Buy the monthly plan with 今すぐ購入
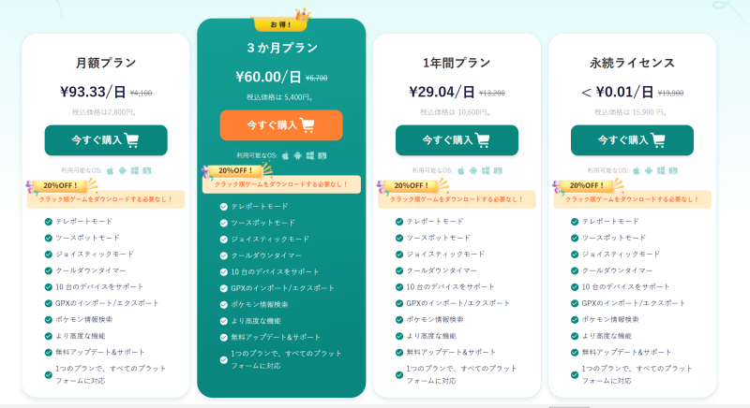This screenshot has width=750, height=408. [x=106, y=140]
